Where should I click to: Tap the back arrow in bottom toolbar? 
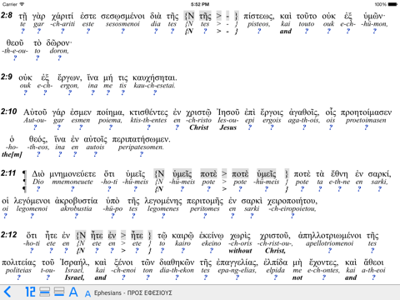[x=7, y=292]
